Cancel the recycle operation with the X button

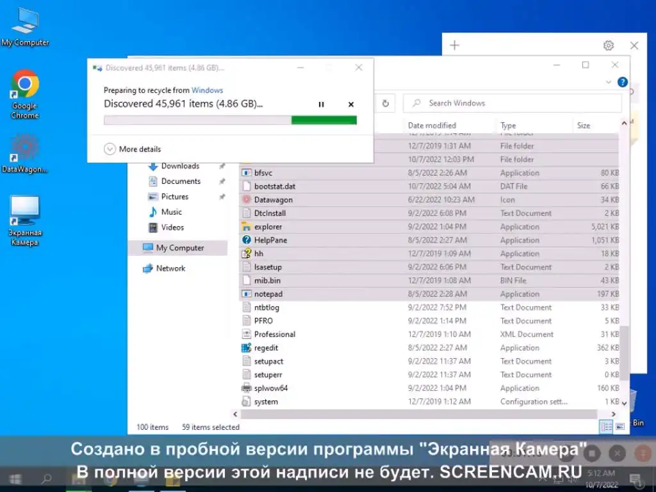(351, 104)
